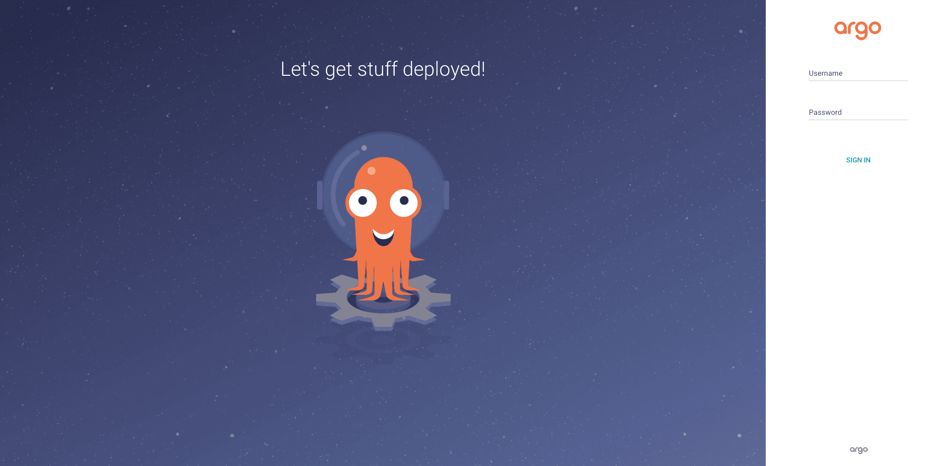The height and width of the screenshot is (466, 951).
Task: Click the Username placeholder label
Action: point(825,73)
